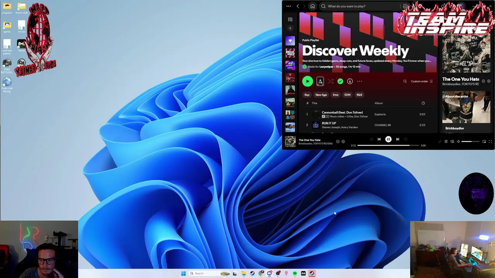Open the play queue icon
Screen dimensions: 495x278
(x=446, y=142)
